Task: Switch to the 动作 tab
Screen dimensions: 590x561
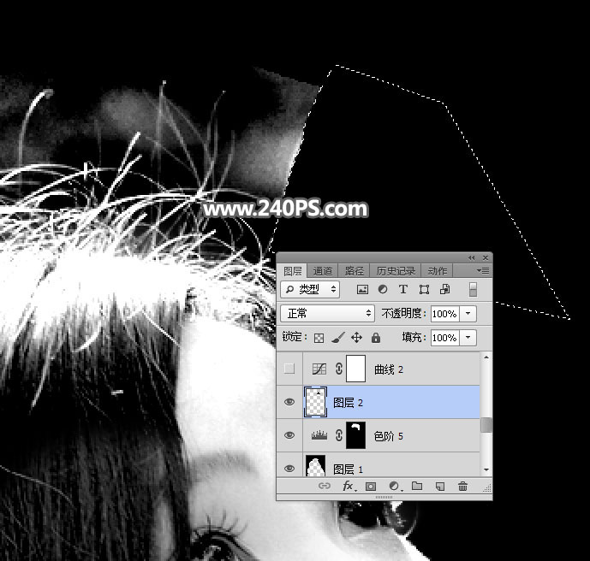Action: [438, 271]
